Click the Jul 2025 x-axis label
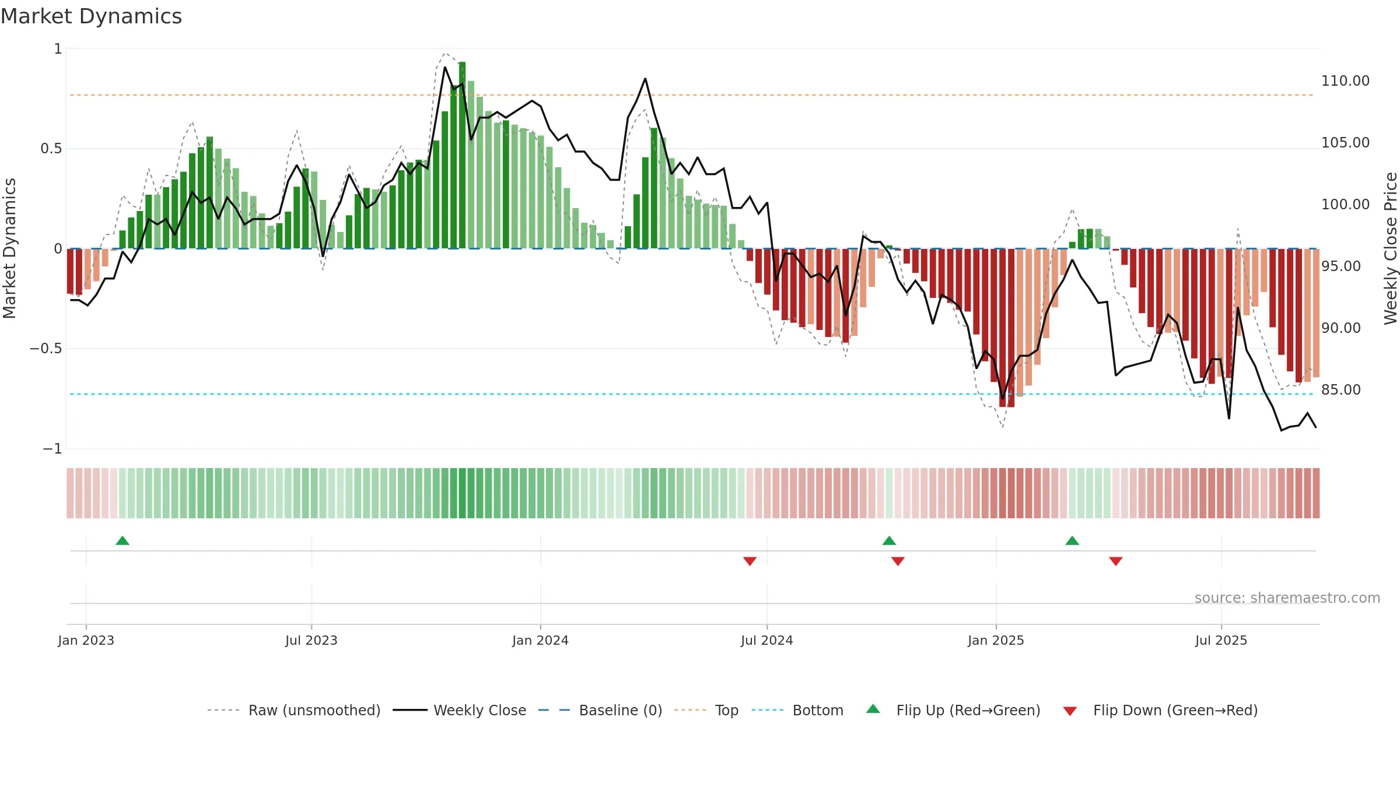The height and width of the screenshot is (787, 1400). tap(1221, 640)
